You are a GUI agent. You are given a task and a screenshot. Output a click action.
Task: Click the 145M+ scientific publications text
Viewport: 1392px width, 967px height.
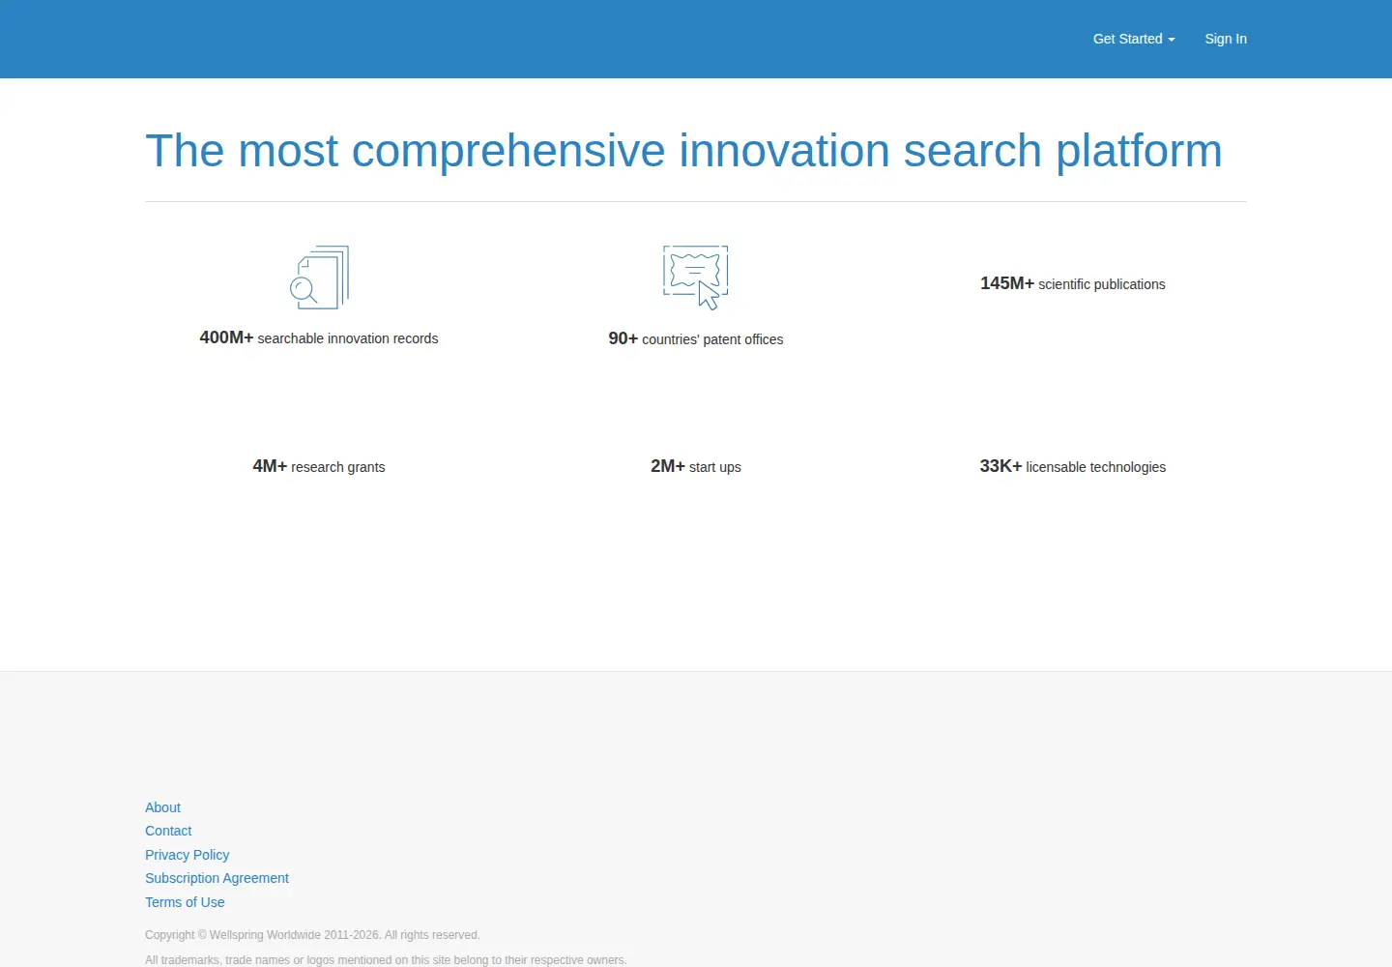click(1073, 283)
